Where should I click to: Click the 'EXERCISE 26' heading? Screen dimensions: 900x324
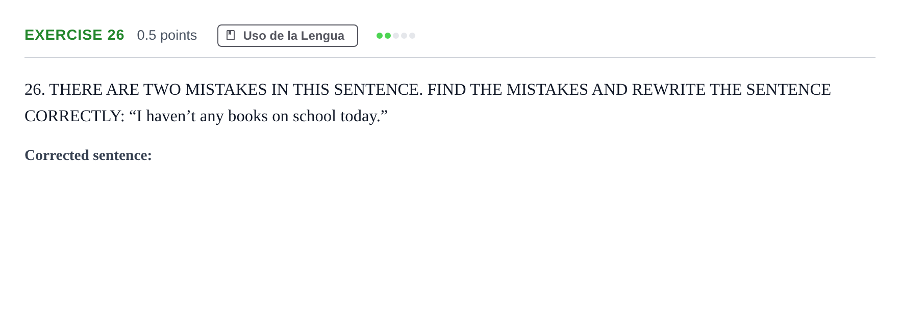click(x=74, y=35)
